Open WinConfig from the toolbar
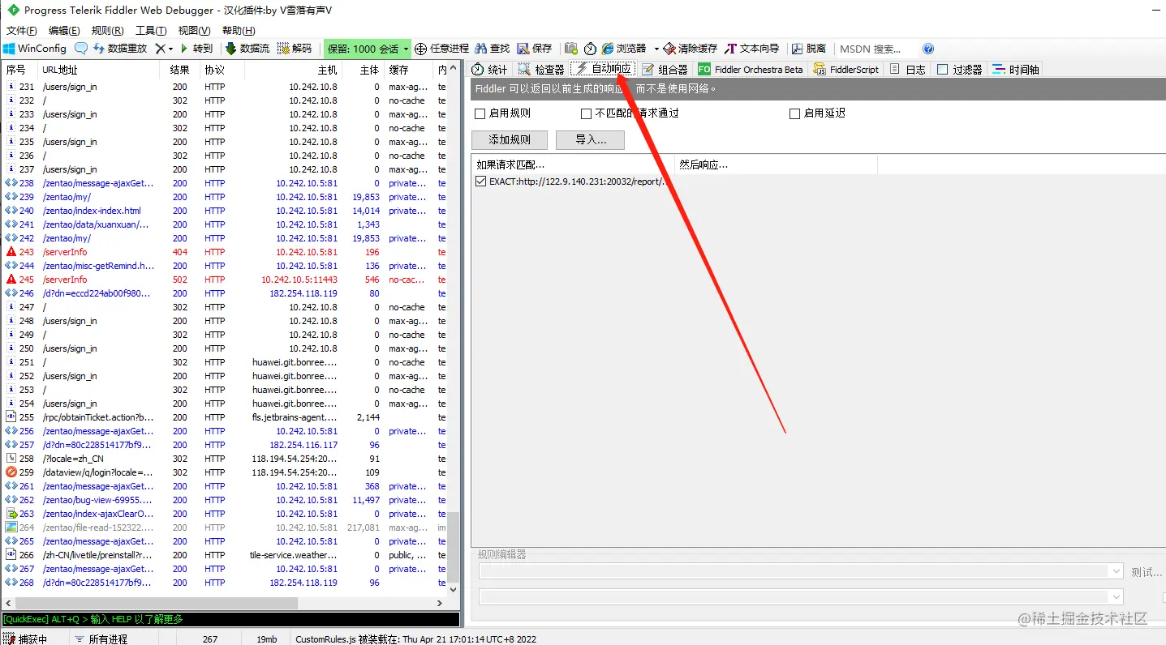 coord(36,49)
